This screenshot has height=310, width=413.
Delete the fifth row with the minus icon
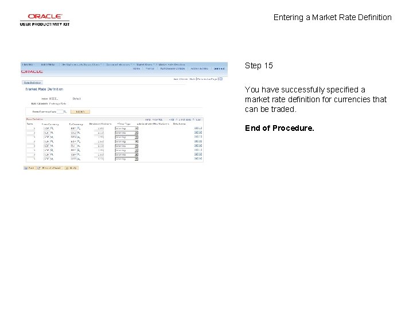point(200,145)
